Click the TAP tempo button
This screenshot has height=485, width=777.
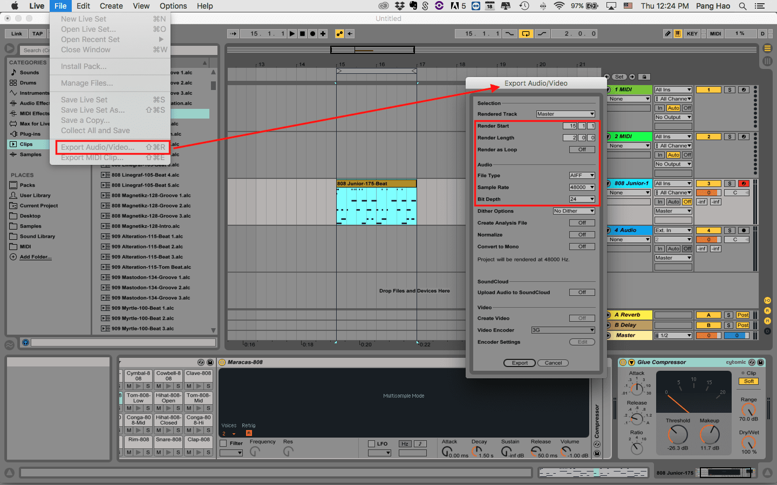(x=37, y=33)
